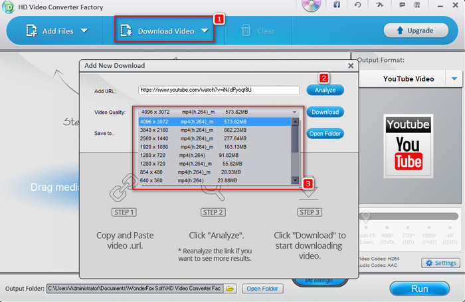Expand the Add Files dropdown arrow
Screen dimensions: 465x302
84,31
